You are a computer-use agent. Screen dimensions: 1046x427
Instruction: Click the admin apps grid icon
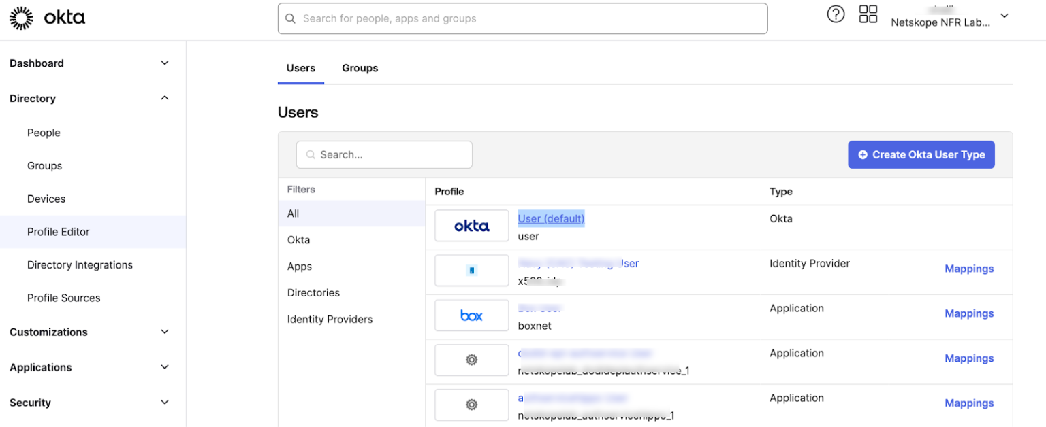(868, 14)
